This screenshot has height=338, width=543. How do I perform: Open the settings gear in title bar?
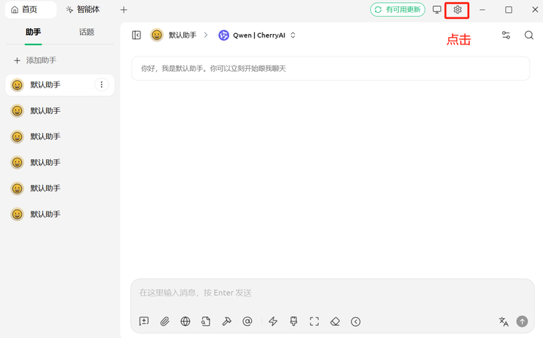tap(457, 10)
